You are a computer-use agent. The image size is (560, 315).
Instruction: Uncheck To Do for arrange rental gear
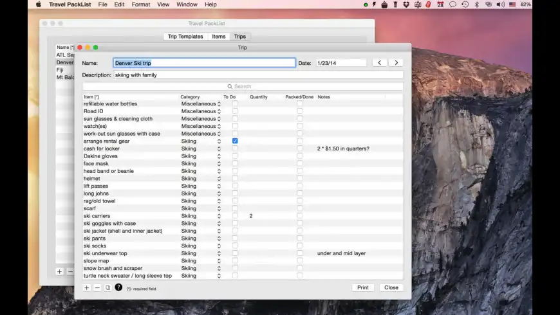235,141
